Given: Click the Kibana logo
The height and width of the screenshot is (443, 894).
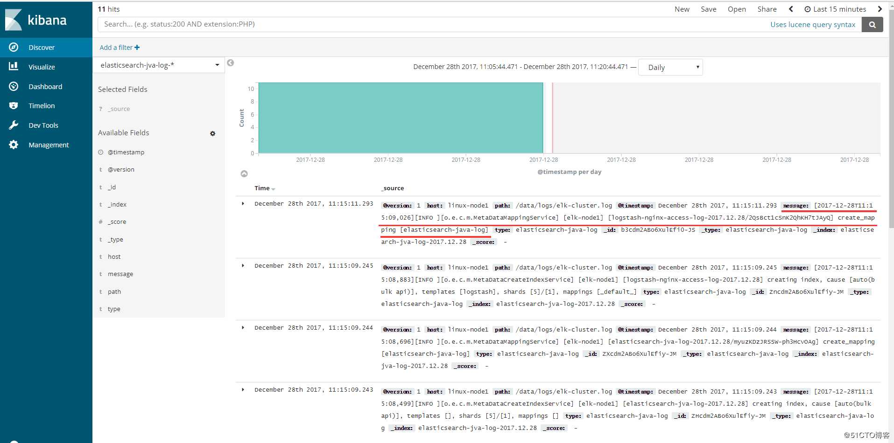Looking at the screenshot, I should tap(36, 20).
